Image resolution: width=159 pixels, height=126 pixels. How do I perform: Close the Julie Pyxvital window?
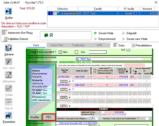[156, 2]
